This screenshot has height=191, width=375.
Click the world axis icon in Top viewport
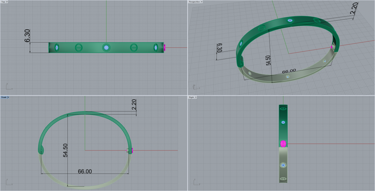7,86
